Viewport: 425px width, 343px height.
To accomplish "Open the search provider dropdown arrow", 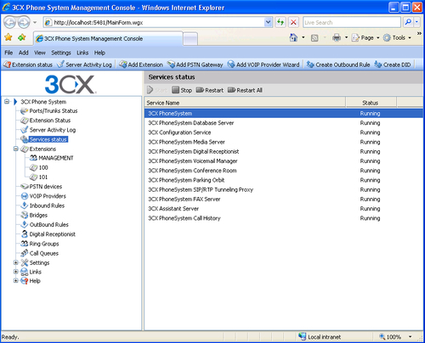I will (416, 22).
